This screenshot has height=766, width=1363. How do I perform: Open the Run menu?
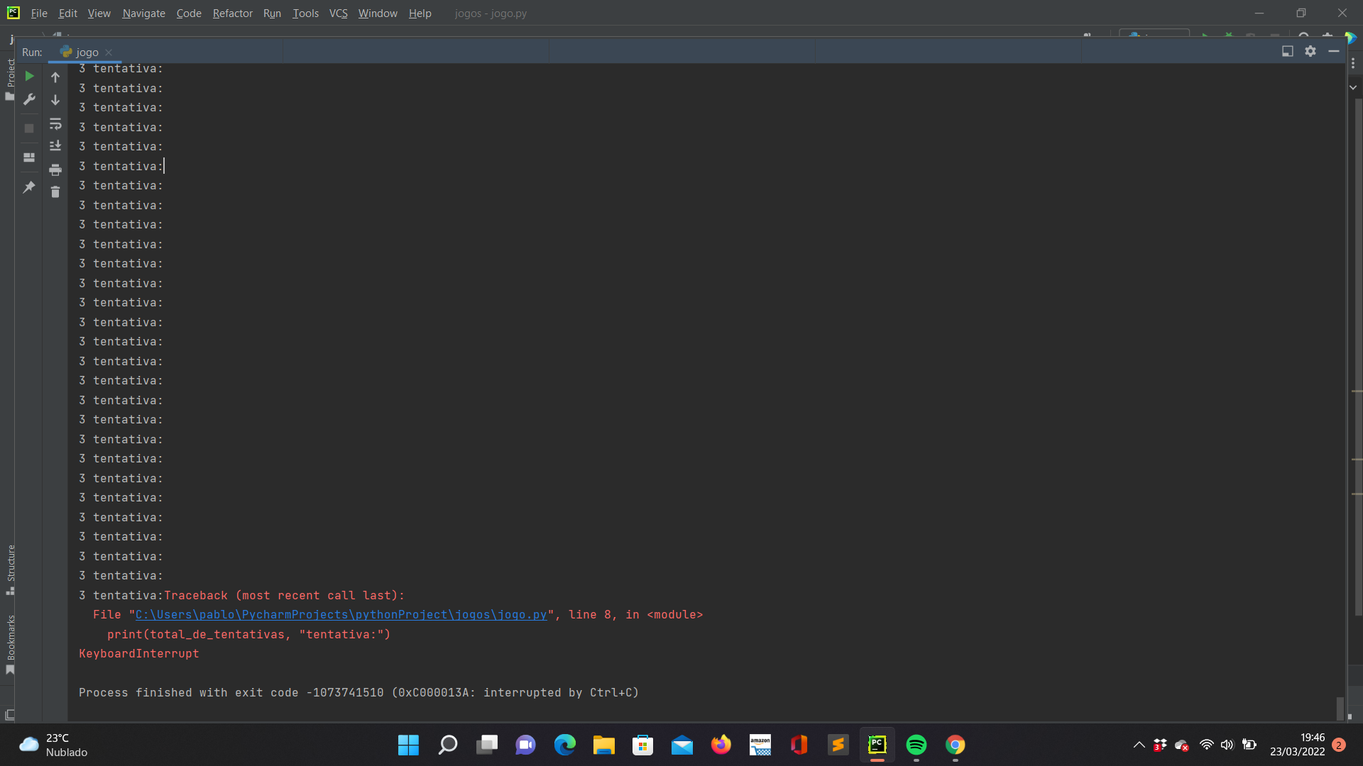click(272, 13)
